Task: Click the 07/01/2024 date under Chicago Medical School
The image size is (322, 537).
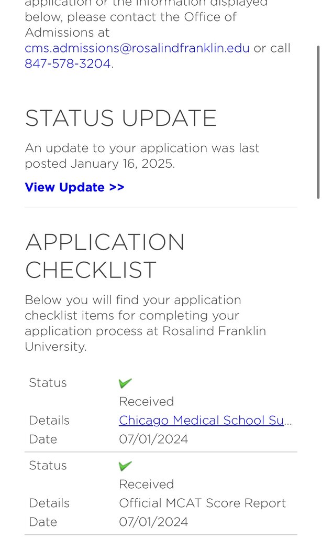Action: (153, 439)
